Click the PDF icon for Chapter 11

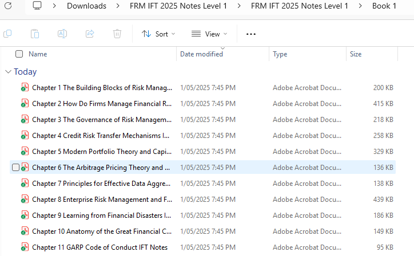25,247
